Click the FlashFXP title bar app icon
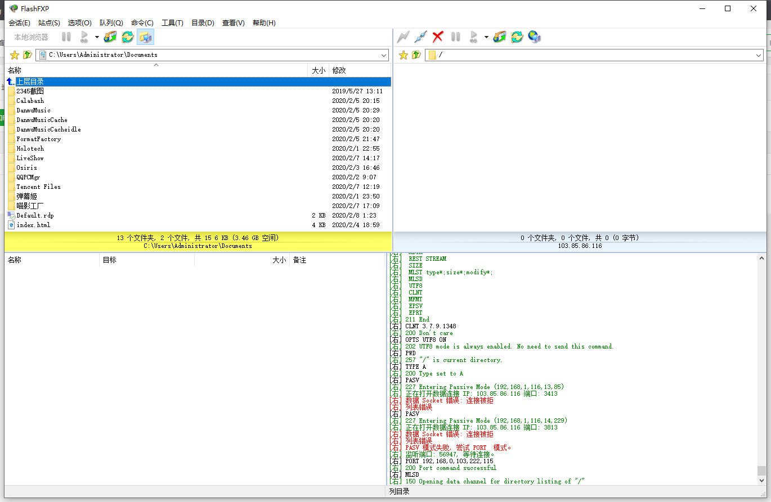Image resolution: width=771 pixels, height=502 pixels. (14, 8)
